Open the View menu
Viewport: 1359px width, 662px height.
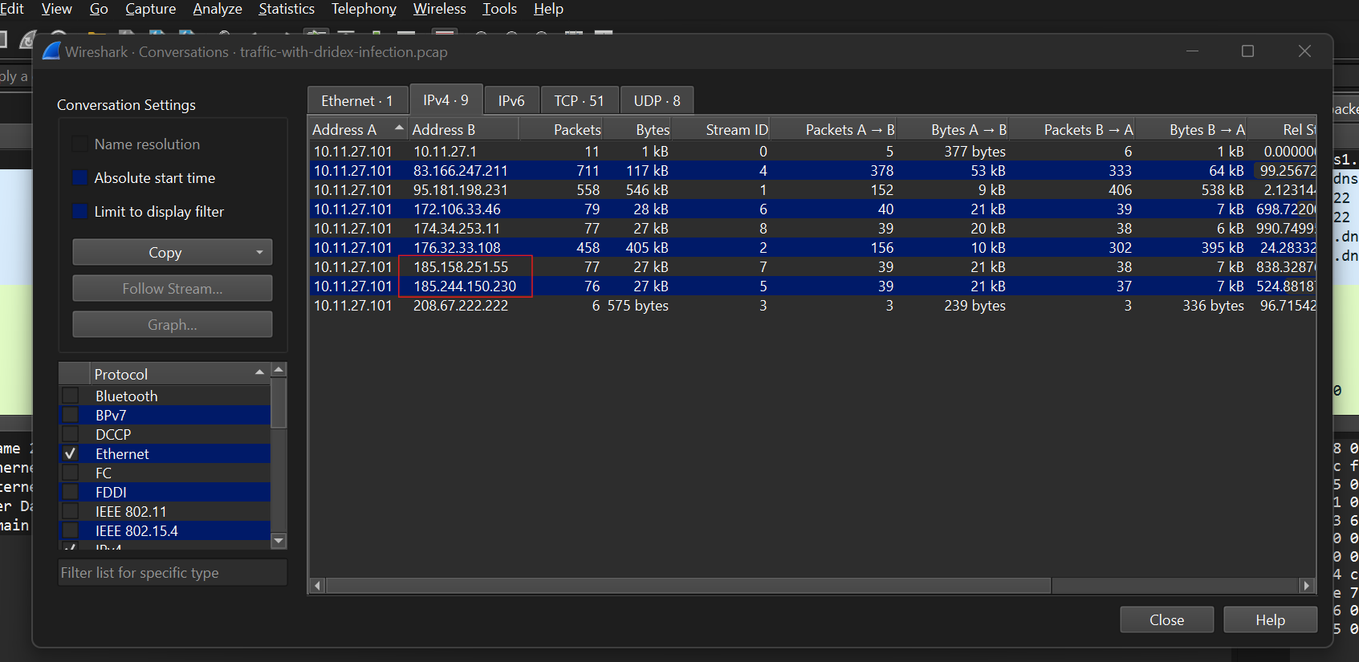56,9
